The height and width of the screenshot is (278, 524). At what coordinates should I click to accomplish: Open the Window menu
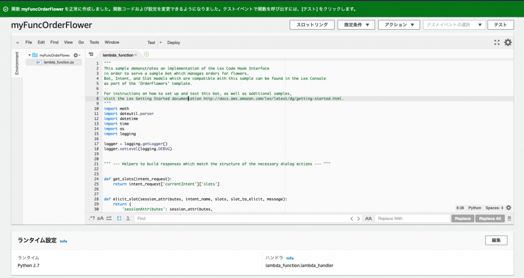pos(112,42)
